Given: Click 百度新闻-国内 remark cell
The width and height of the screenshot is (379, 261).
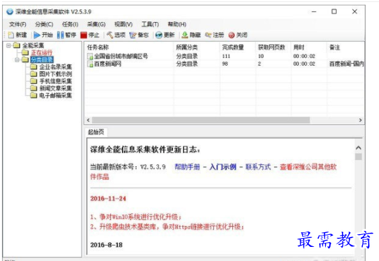Looking at the screenshot, I should [x=347, y=64].
